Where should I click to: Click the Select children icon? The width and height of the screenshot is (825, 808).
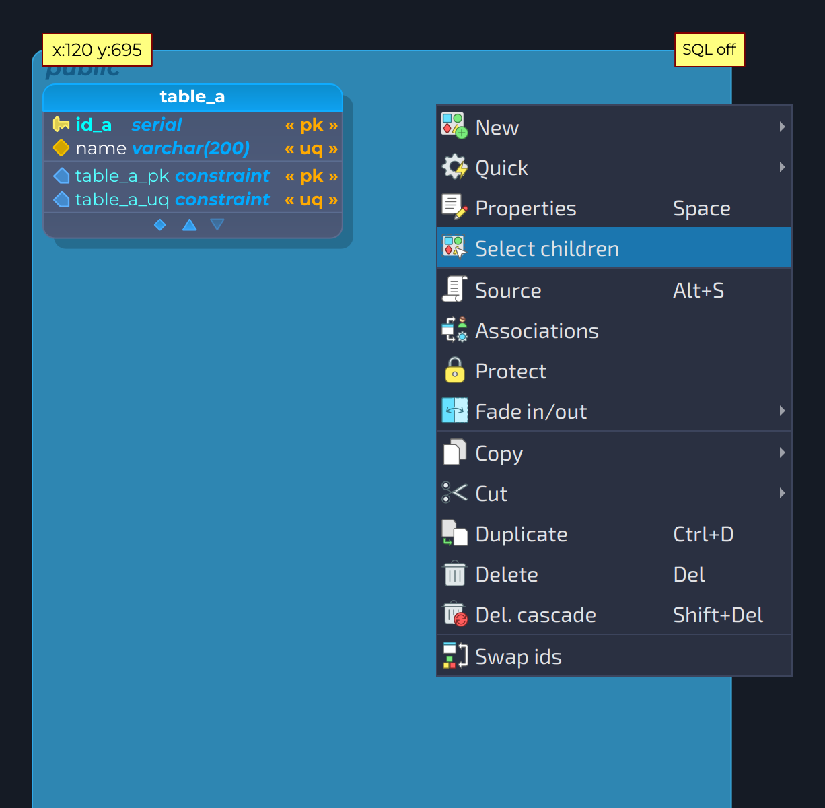(454, 247)
